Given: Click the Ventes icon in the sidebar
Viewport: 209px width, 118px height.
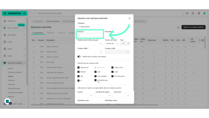Looking at the screenshot, I should [5, 49].
